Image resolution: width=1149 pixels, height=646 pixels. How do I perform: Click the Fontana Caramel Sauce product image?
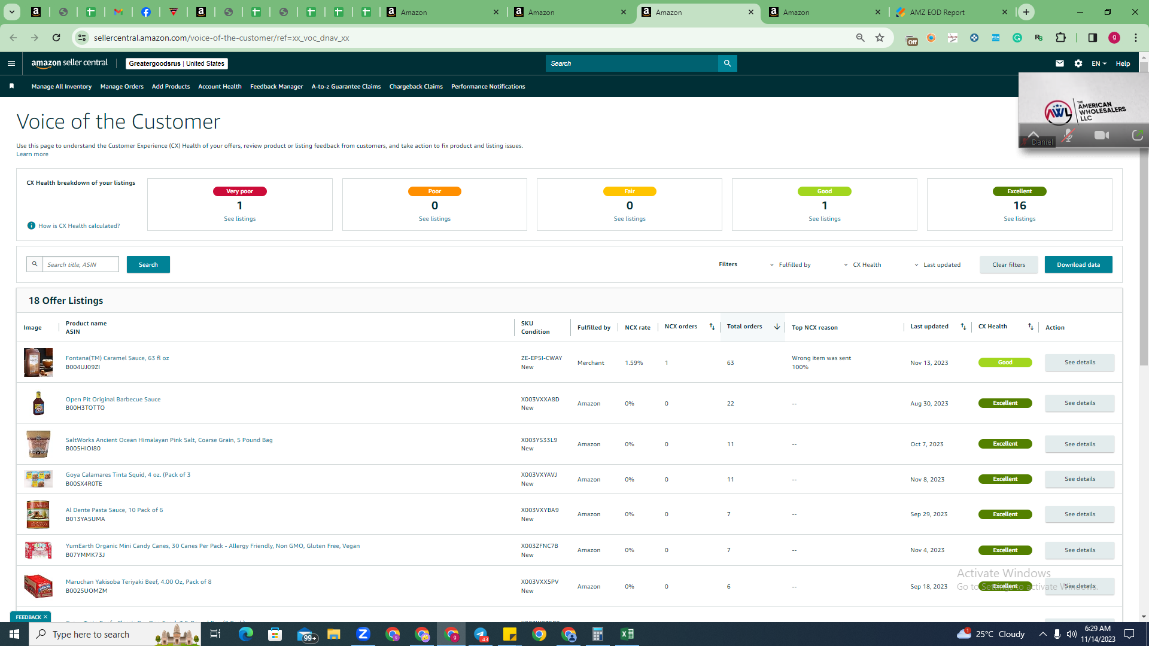pyautogui.click(x=38, y=362)
